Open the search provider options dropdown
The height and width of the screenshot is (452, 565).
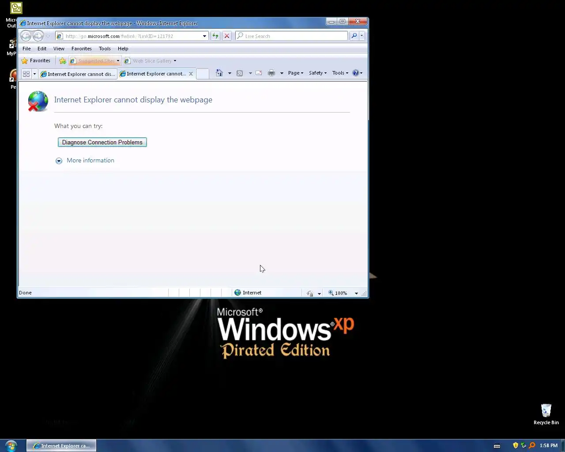pyautogui.click(x=362, y=36)
